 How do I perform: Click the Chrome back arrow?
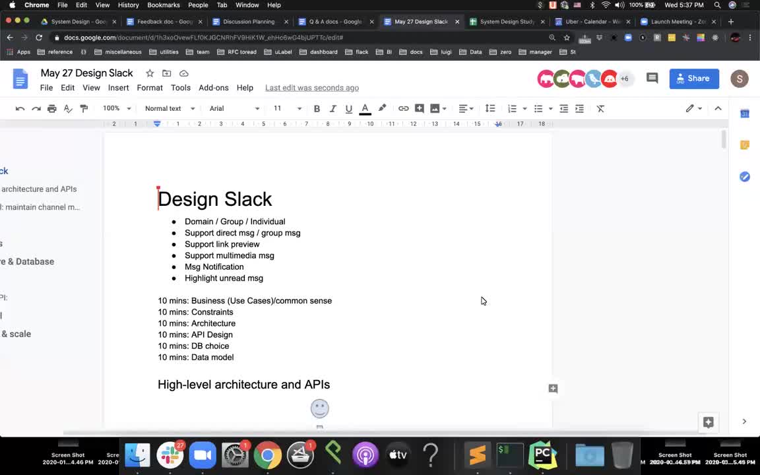click(10, 38)
